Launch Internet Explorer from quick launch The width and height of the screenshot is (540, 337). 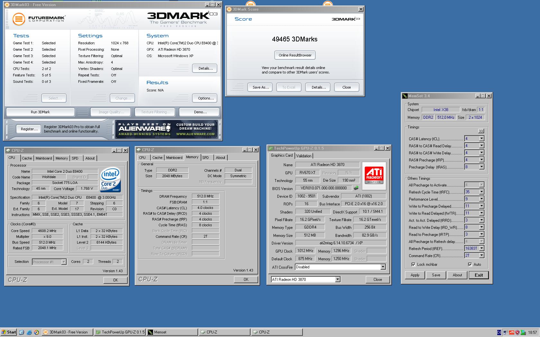pos(29,332)
